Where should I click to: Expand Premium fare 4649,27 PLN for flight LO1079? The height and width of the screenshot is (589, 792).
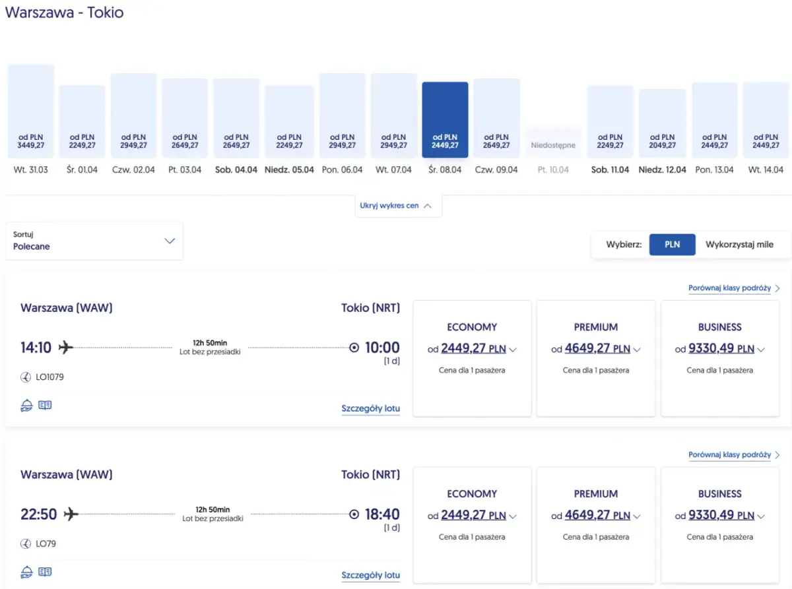(595, 348)
